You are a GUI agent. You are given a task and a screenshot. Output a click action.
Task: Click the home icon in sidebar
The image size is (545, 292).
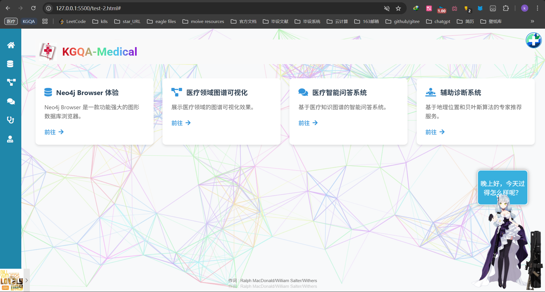coord(11,45)
